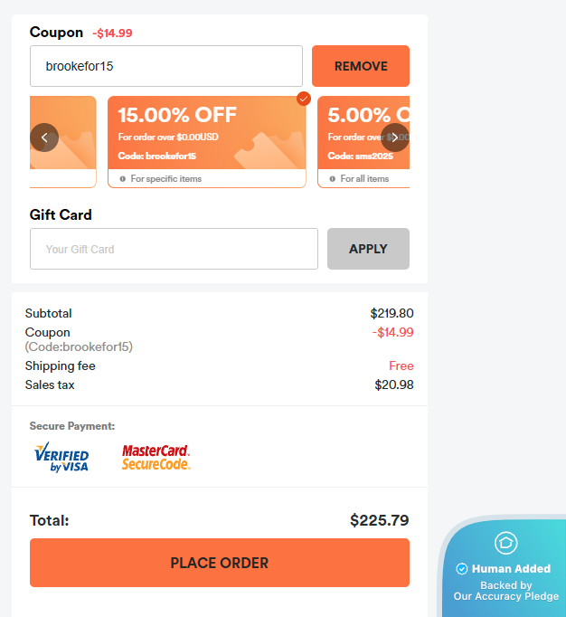566x617 pixels.
Task: Apply the gift card
Action: (368, 249)
